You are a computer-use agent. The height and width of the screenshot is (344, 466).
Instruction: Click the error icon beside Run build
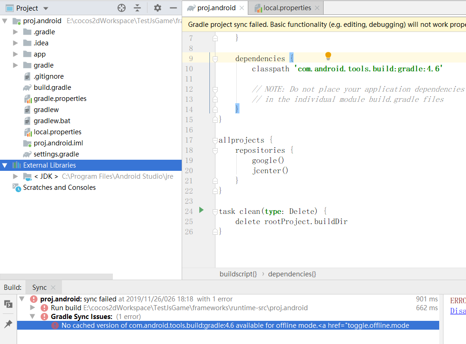pos(44,308)
